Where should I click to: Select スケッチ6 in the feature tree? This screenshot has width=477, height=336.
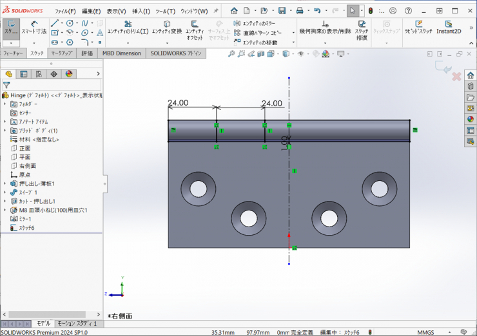pos(26,228)
